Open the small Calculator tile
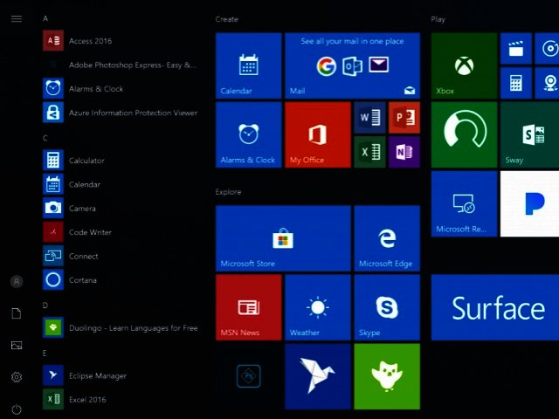 pos(516,83)
